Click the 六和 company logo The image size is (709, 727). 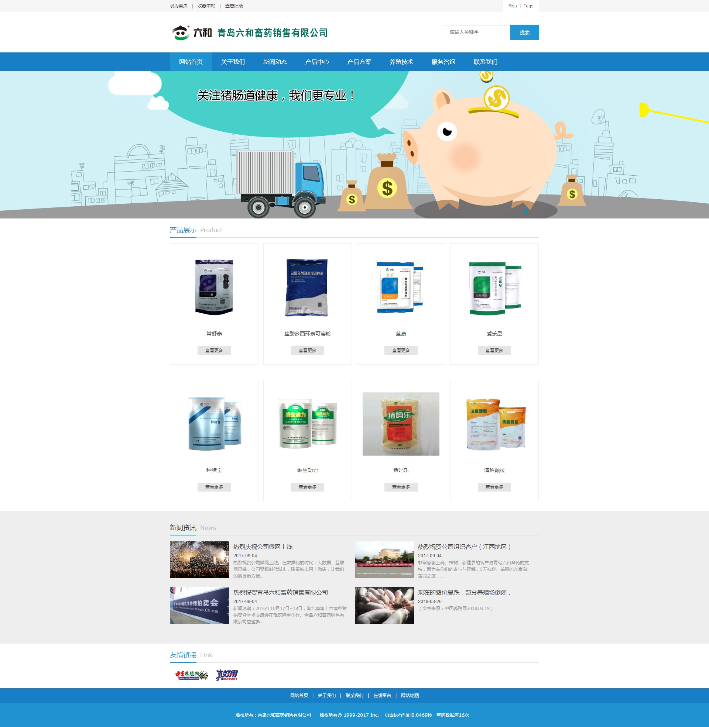pyautogui.click(x=249, y=33)
